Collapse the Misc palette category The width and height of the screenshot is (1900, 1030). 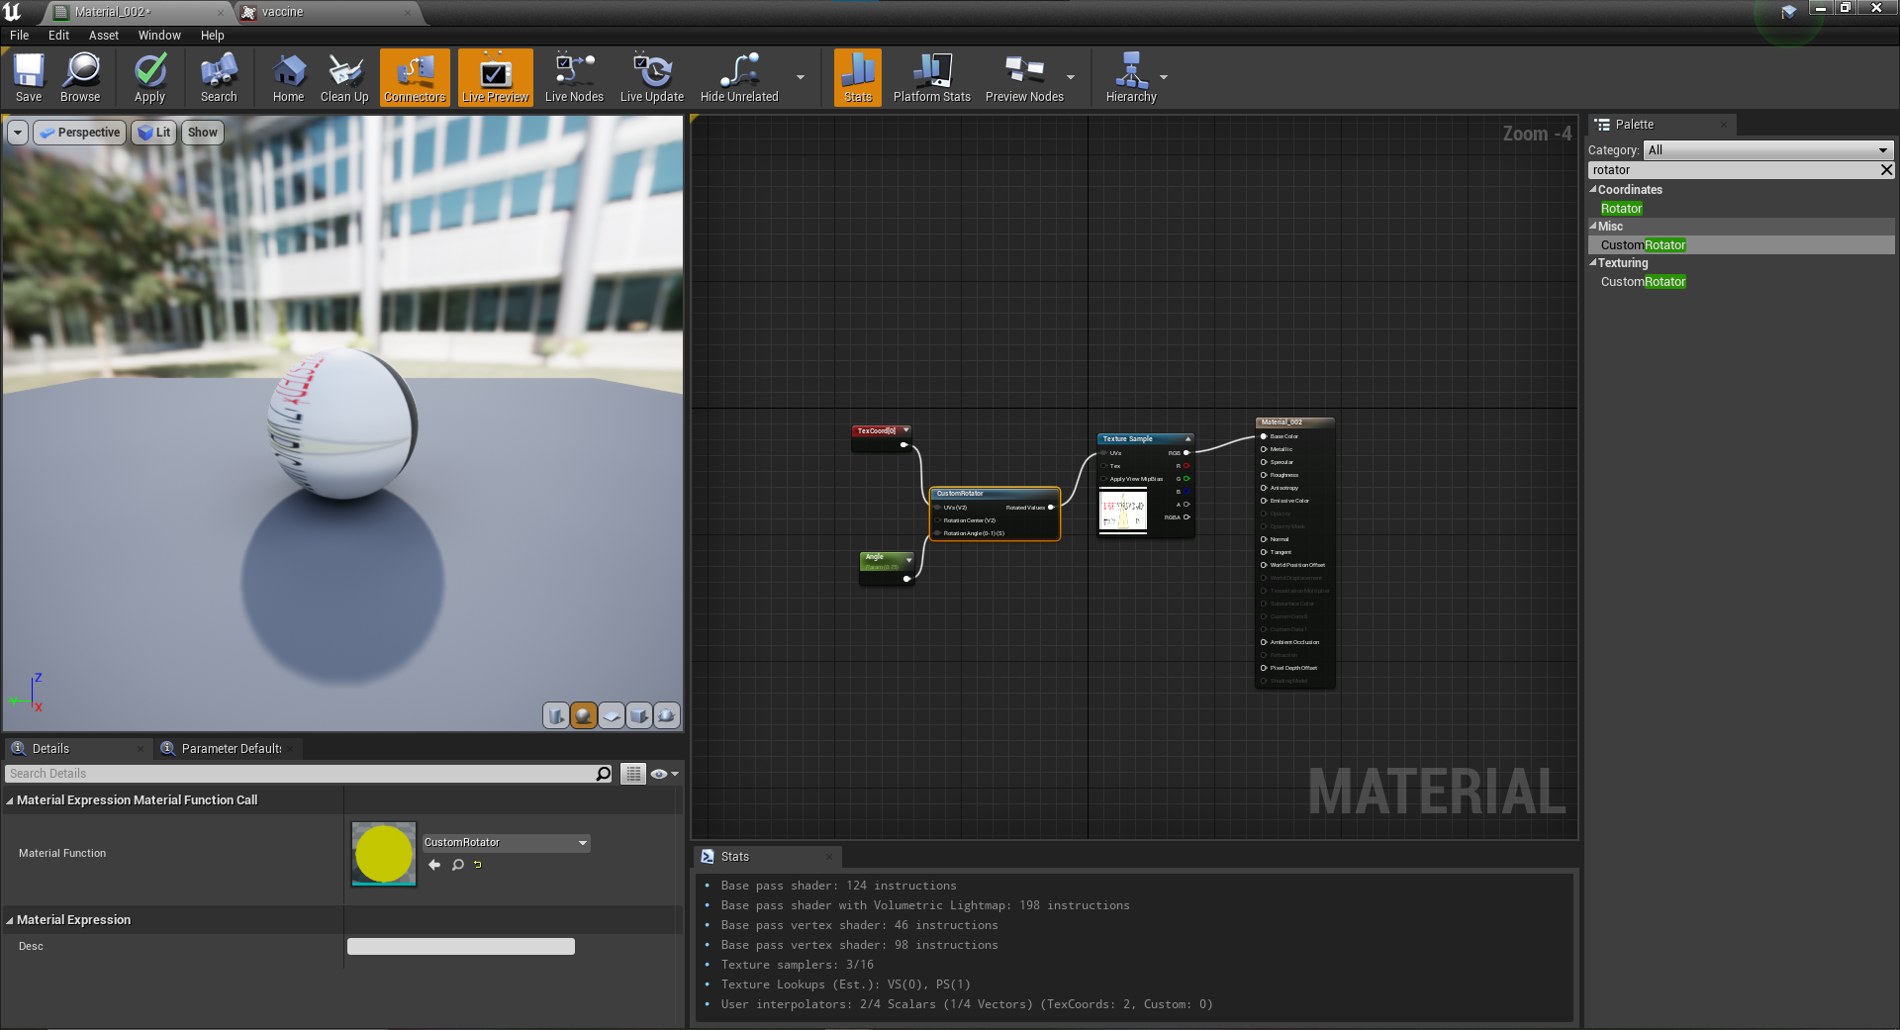tap(1593, 227)
